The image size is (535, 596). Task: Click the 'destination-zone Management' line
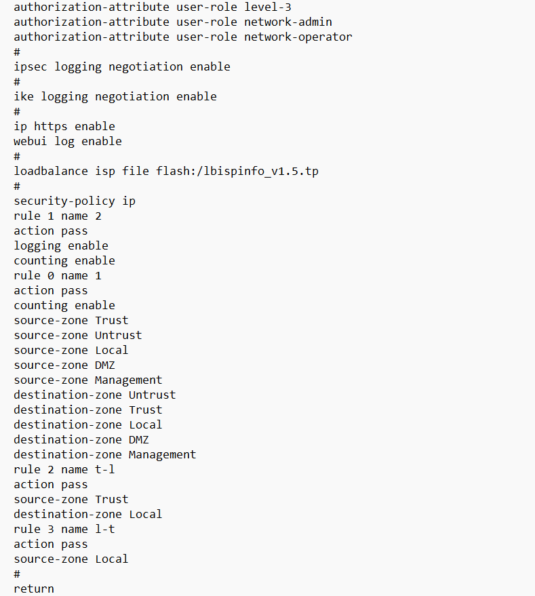pyautogui.click(x=105, y=455)
